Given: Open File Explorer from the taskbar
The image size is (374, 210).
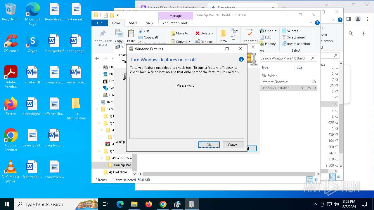Looking at the screenshot, I should 134,204.
